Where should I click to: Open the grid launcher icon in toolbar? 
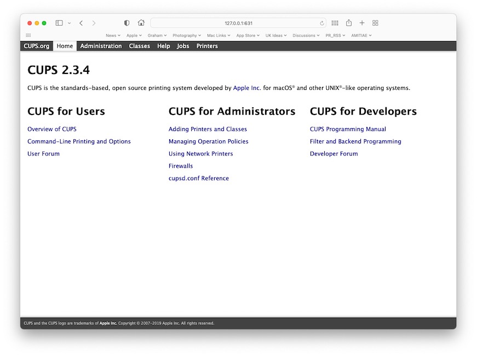click(x=335, y=23)
